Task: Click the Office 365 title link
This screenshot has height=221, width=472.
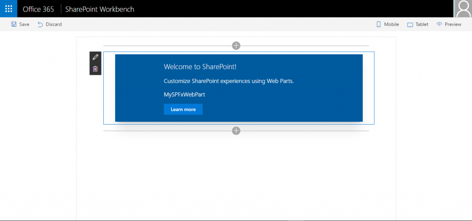Action: click(x=38, y=9)
